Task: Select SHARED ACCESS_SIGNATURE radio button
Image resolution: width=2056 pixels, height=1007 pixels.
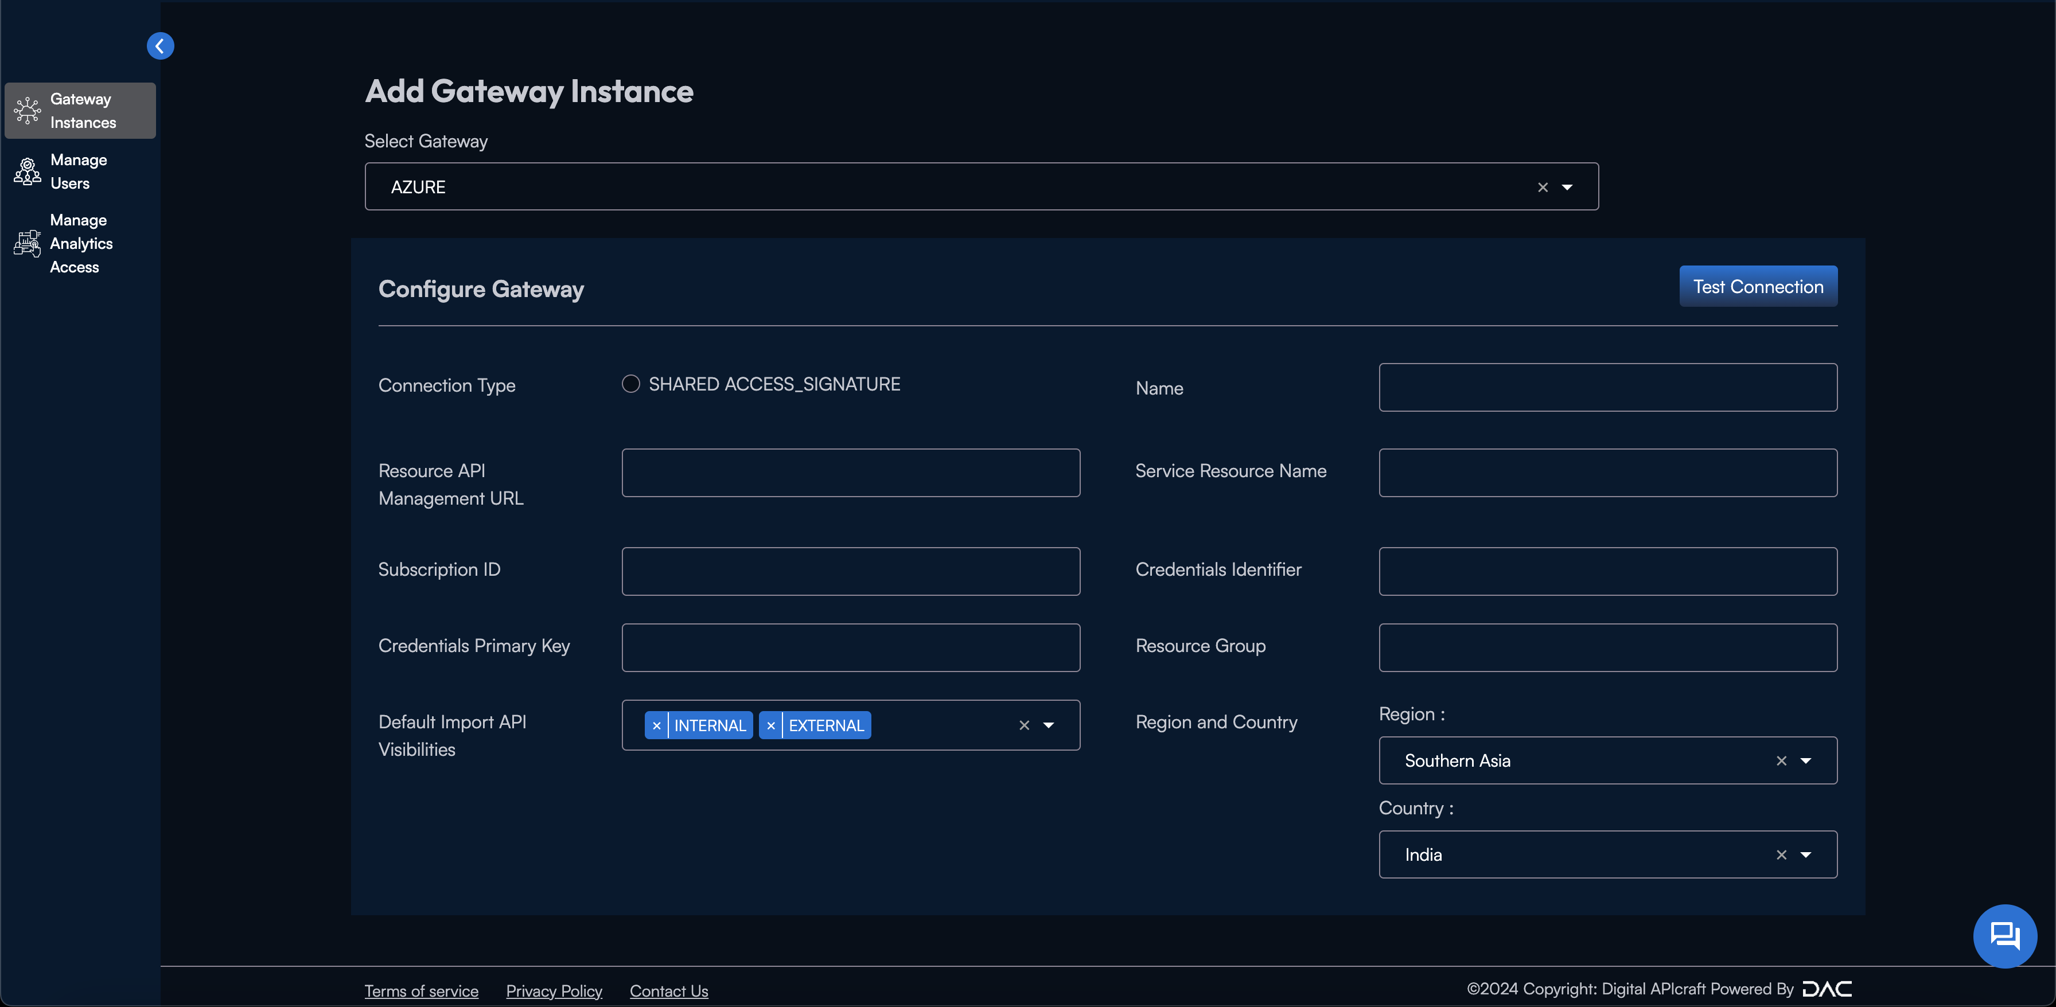Action: 629,384
